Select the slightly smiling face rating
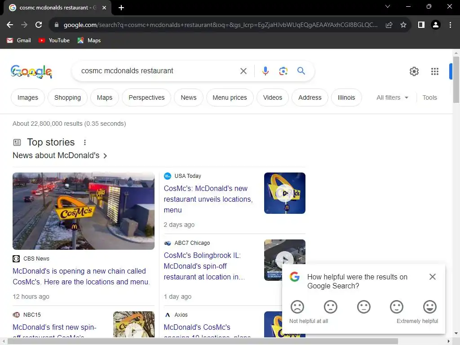Image resolution: width=460 pixels, height=345 pixels. pyautogui.click(x=397, y=307)
